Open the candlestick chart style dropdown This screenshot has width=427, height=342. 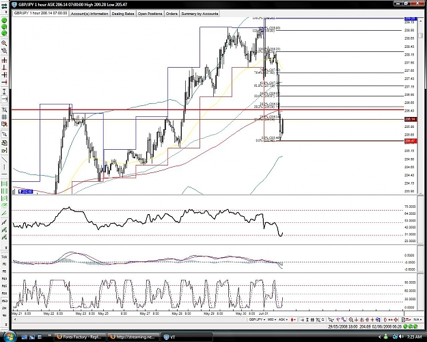[x=293, y=319]
